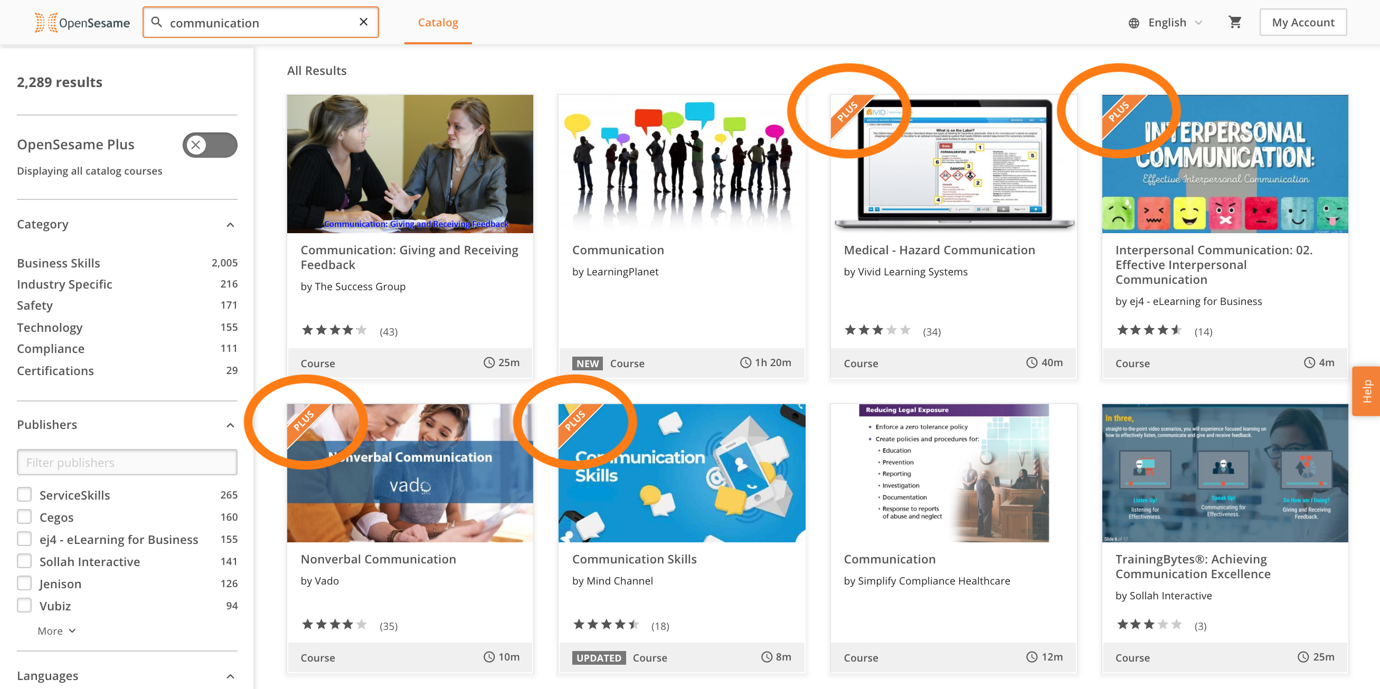Click the star rating of Communication Skills
This screenshot has width=1380, height=689.
pos(606,625)
